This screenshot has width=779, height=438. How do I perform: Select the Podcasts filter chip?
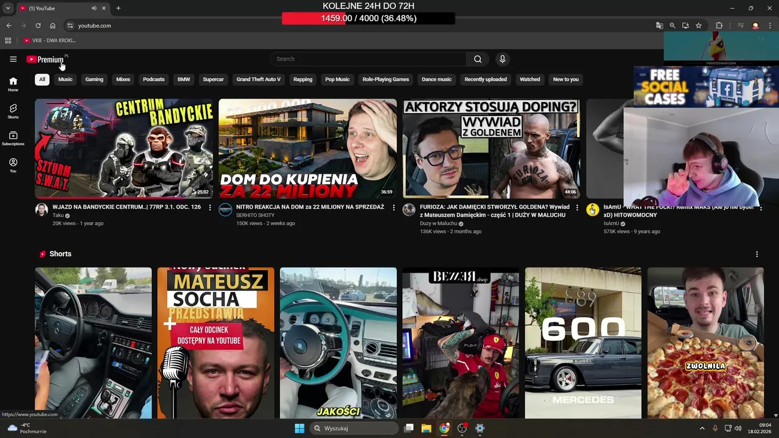[x=153, y=79]
